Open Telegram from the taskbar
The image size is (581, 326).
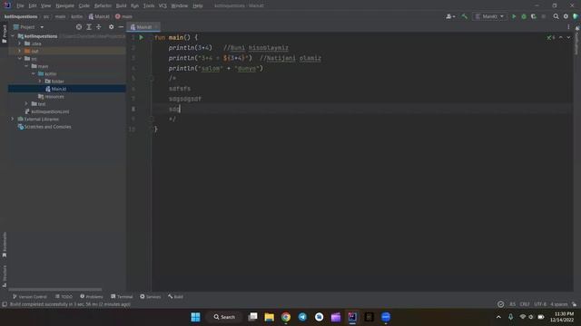pos(302,317)
